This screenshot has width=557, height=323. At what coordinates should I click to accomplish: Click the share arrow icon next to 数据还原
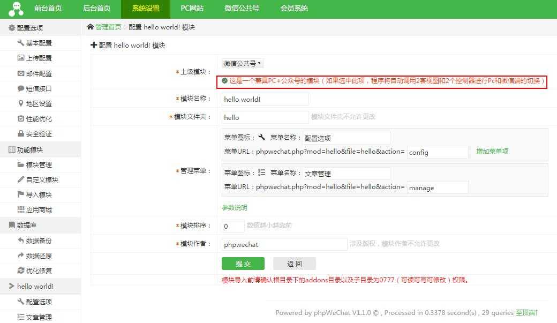point(20,255)
